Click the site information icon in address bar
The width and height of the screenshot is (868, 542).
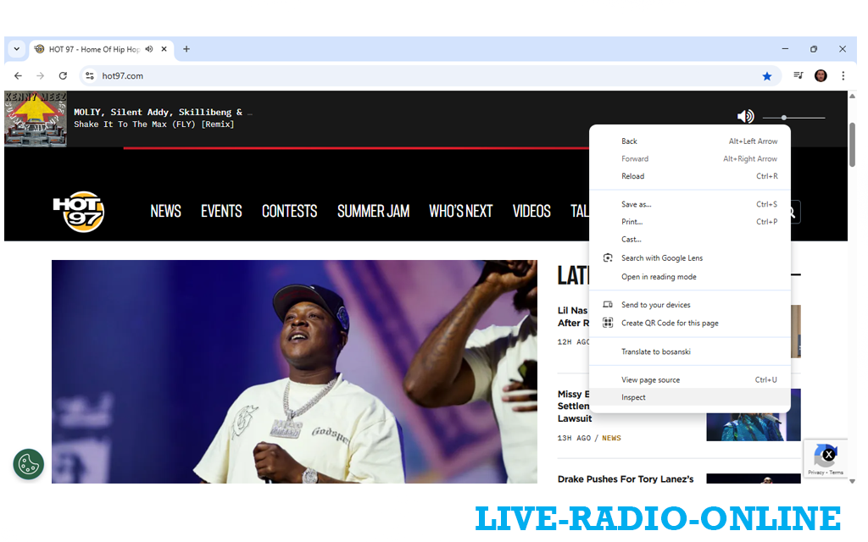90,75
